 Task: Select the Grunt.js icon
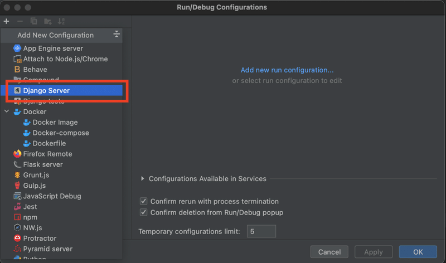coord(17,175)
